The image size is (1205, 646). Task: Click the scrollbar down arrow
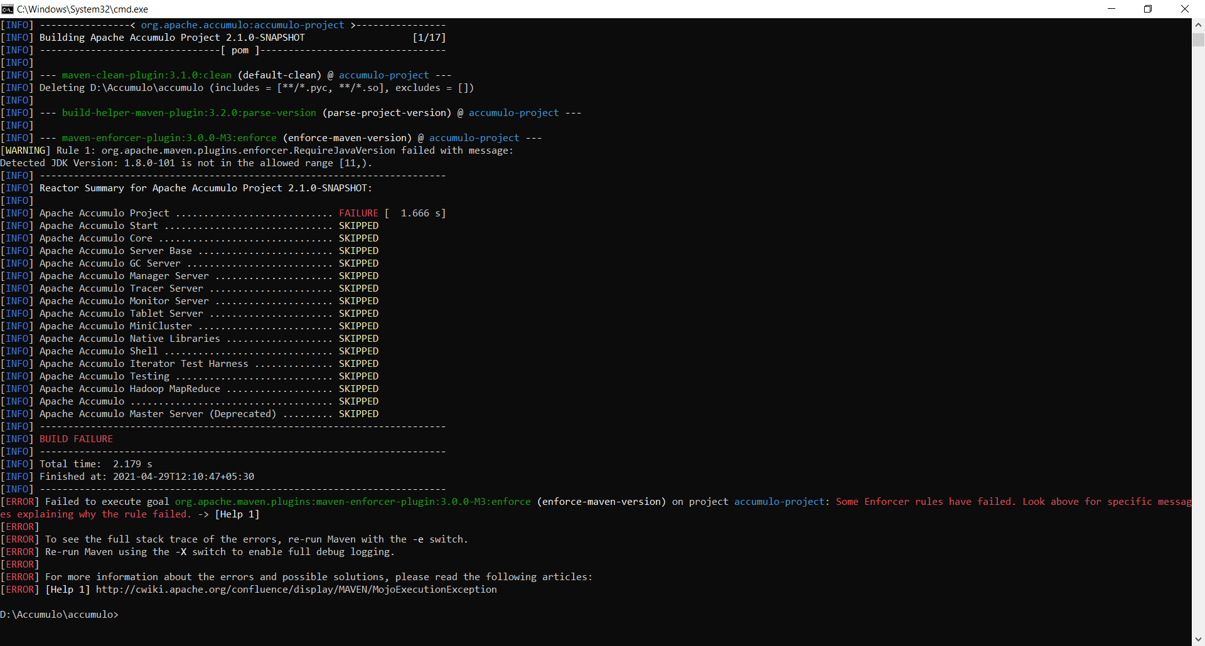click(x=1198, y=639)
